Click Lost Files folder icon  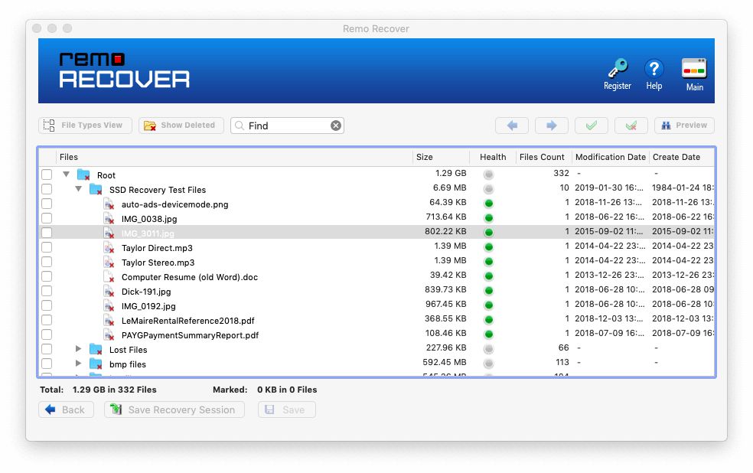[96, 349]
